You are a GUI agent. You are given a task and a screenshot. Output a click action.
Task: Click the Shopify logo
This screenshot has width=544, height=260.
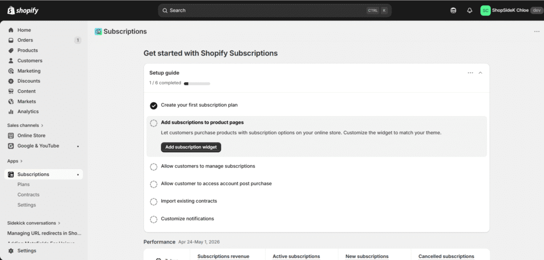pos(23,11)
